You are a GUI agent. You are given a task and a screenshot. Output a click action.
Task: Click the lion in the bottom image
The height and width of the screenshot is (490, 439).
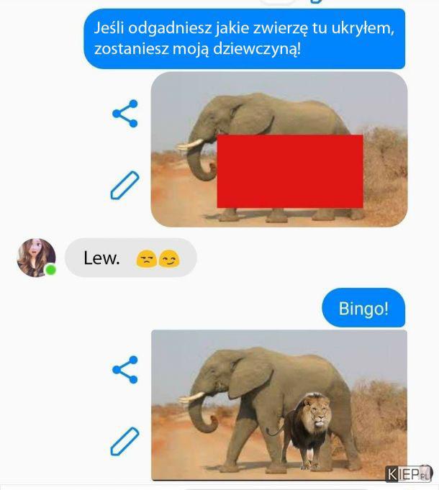[309, 430]
